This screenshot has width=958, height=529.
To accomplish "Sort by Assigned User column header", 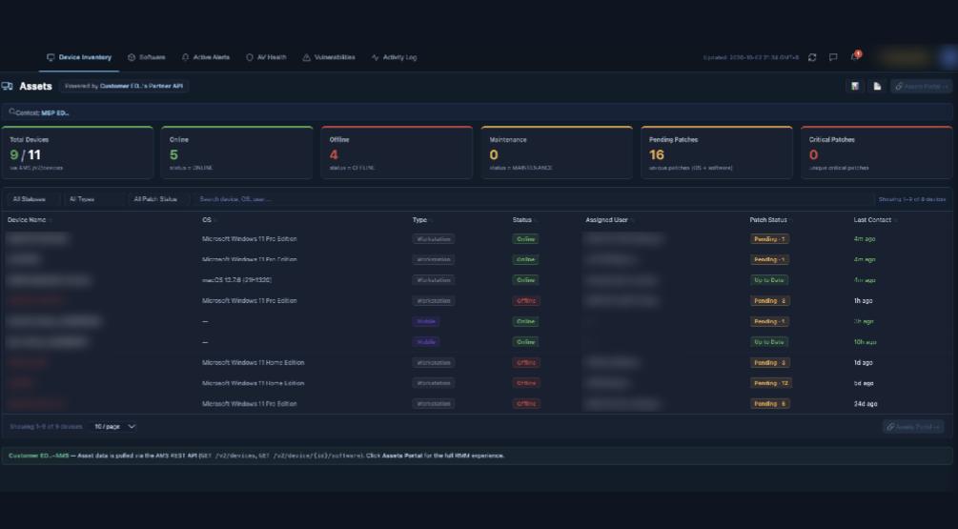I will 608,220.
